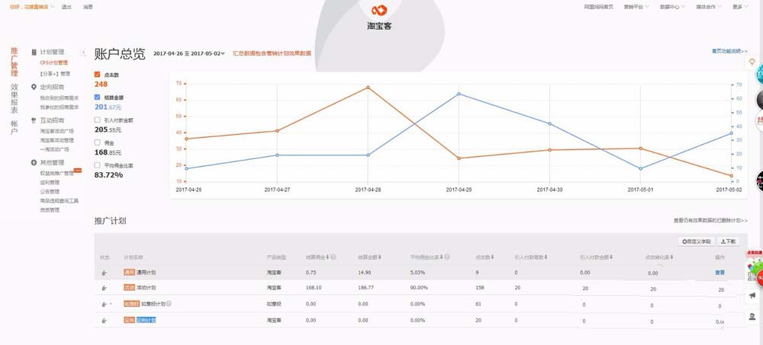Image resolution: width=763 pixels, height=345 pixels.
Task: Click the thumbs-up status icon for 通用计划
Action: pos(104,273)
